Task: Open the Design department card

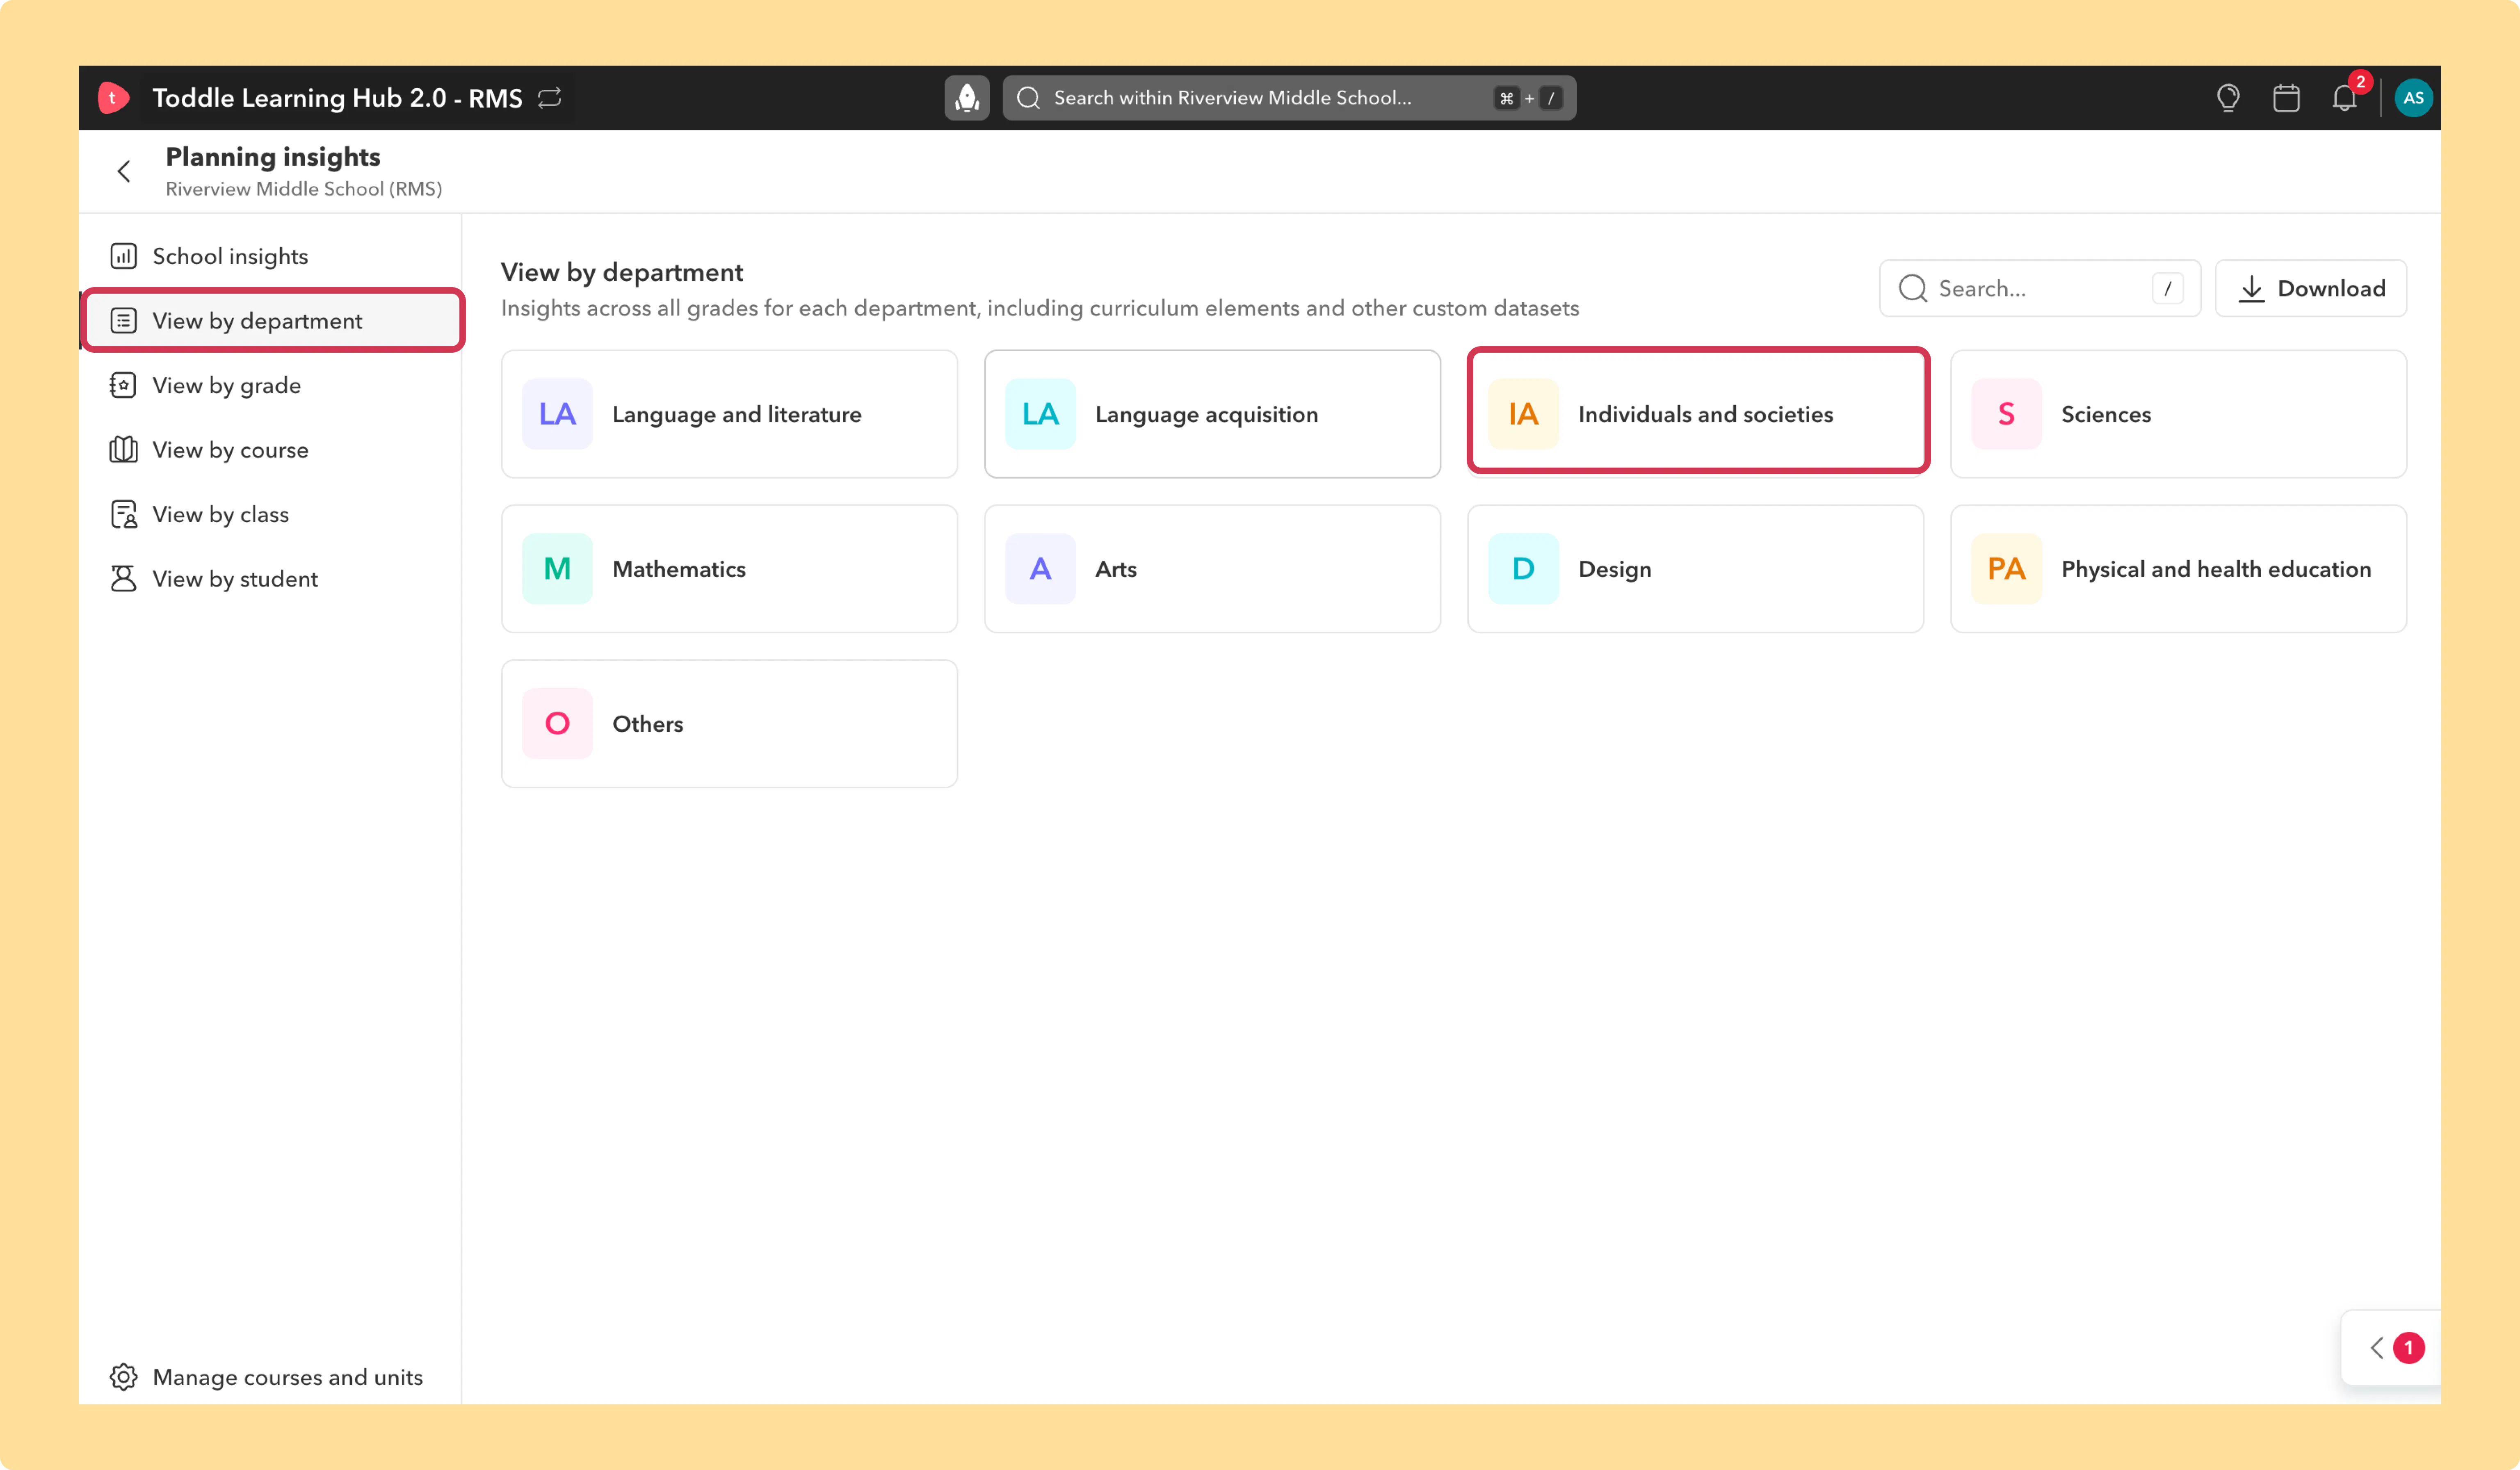Action: pyautogui.click(x=1695, y=569)
